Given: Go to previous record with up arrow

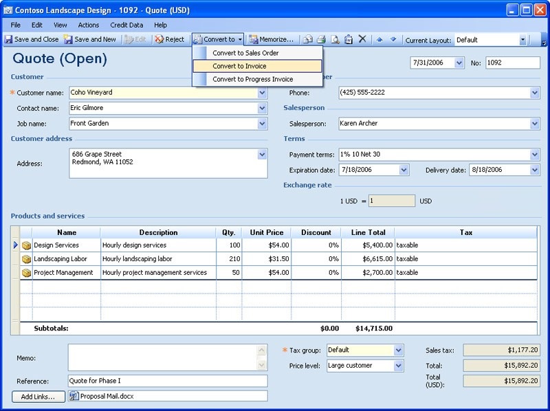Looking at the screenshot, I should pos(379,40).
